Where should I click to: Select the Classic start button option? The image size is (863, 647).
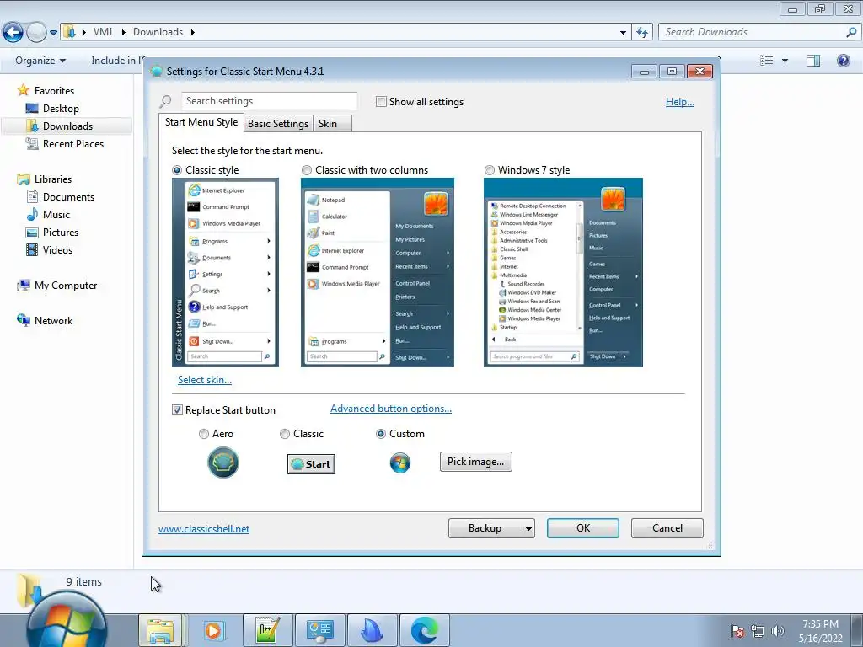coord(285,434)
